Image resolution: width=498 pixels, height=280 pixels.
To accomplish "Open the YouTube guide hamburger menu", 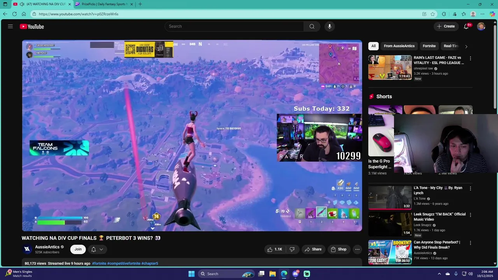I will click(10, 26).
